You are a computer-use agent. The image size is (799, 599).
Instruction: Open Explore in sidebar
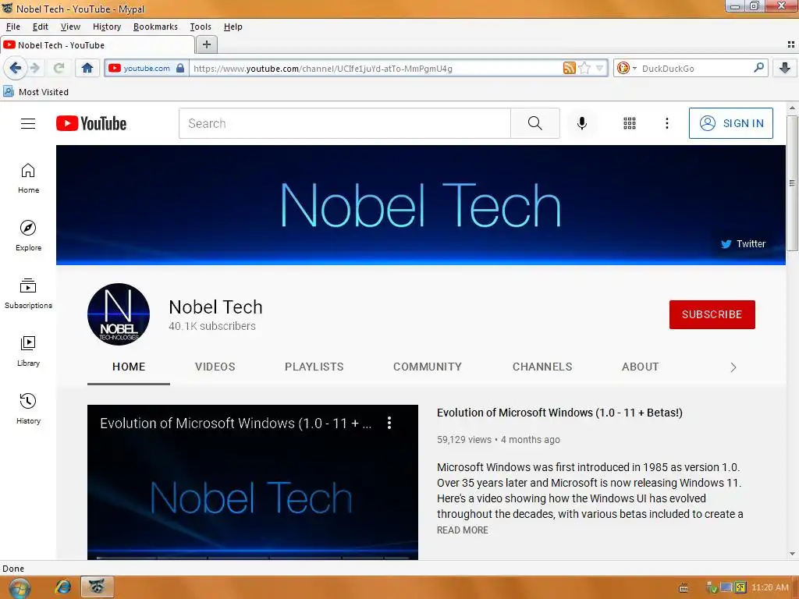pyautogui.click(x=28, y=236)
